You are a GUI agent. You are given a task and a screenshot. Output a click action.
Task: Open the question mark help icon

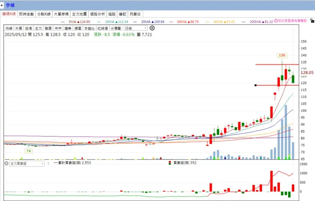[48, 164]
